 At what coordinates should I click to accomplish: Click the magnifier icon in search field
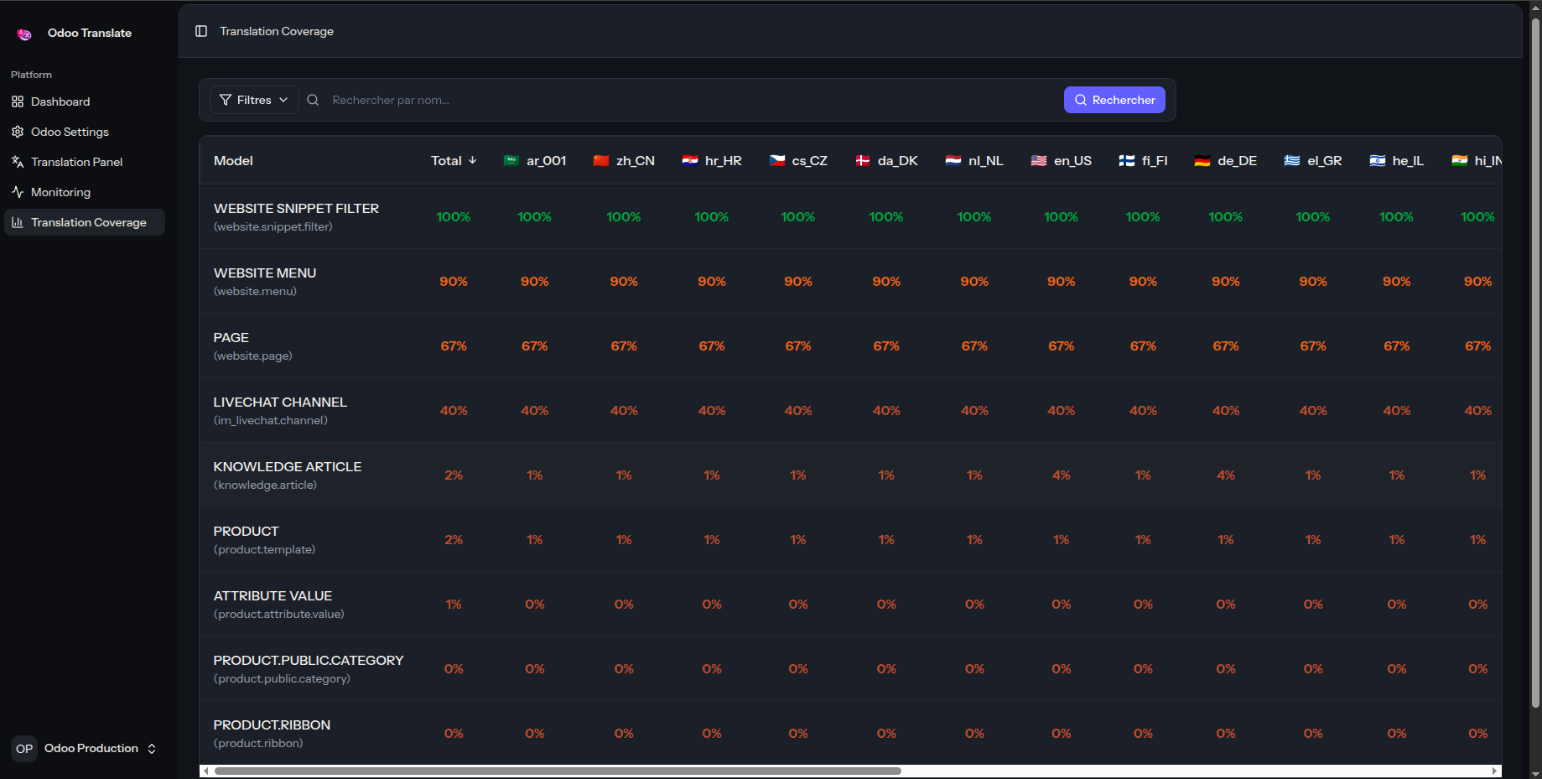(x=313, y=100)
